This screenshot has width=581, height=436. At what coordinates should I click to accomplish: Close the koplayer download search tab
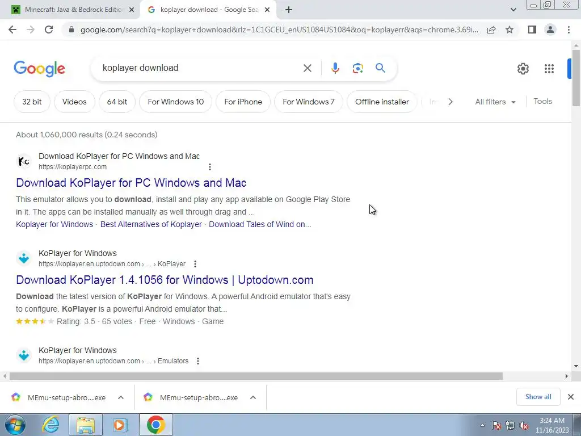coord(267,10)
